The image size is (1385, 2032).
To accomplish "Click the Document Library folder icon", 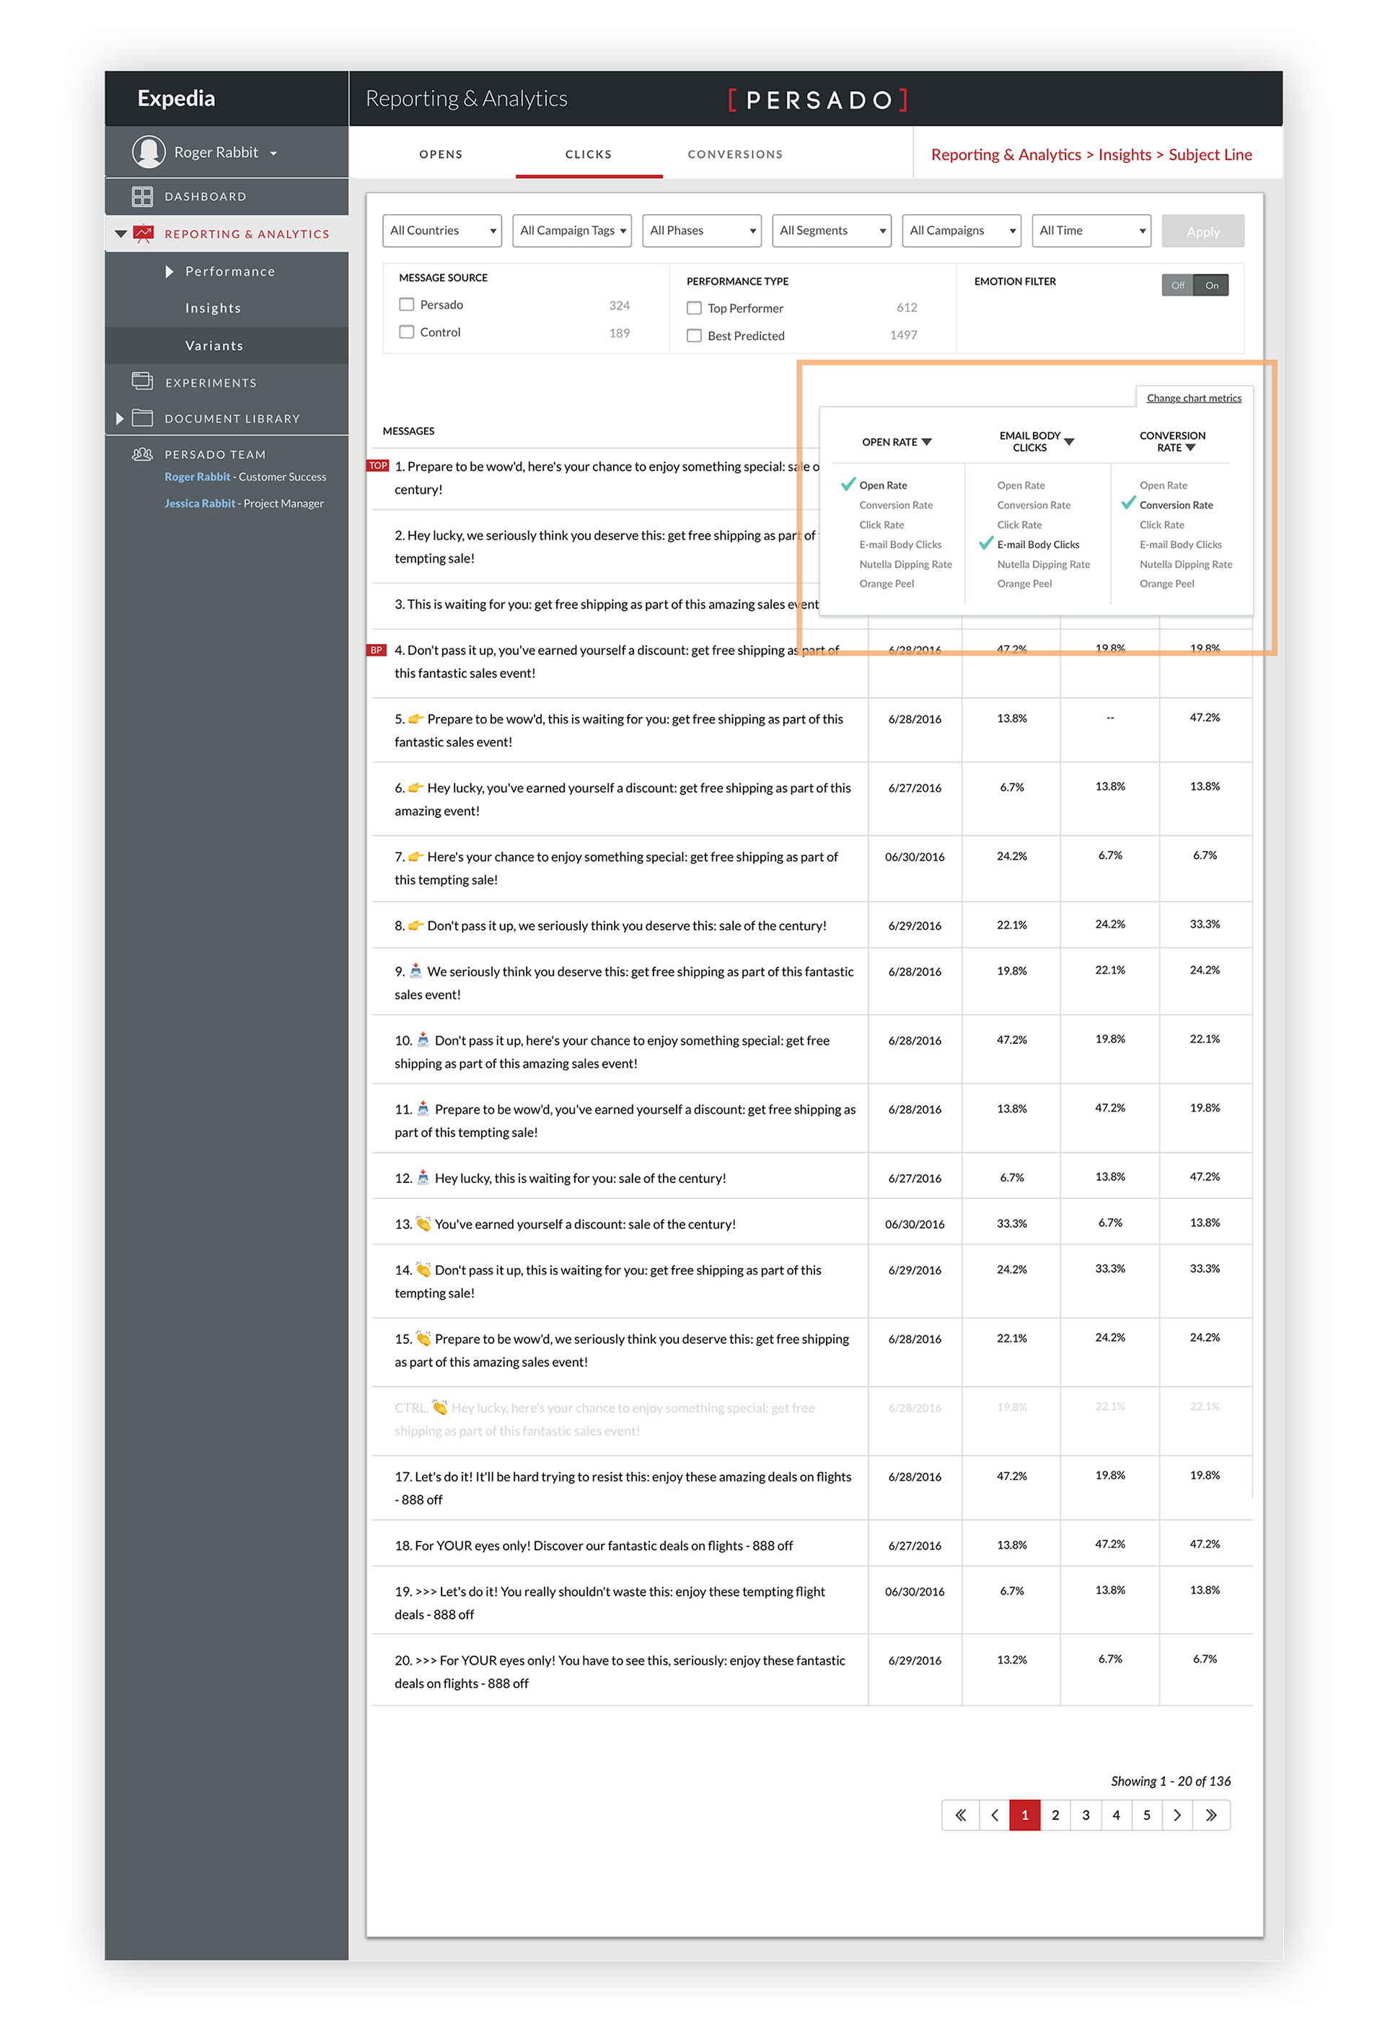I will (143, 418).
